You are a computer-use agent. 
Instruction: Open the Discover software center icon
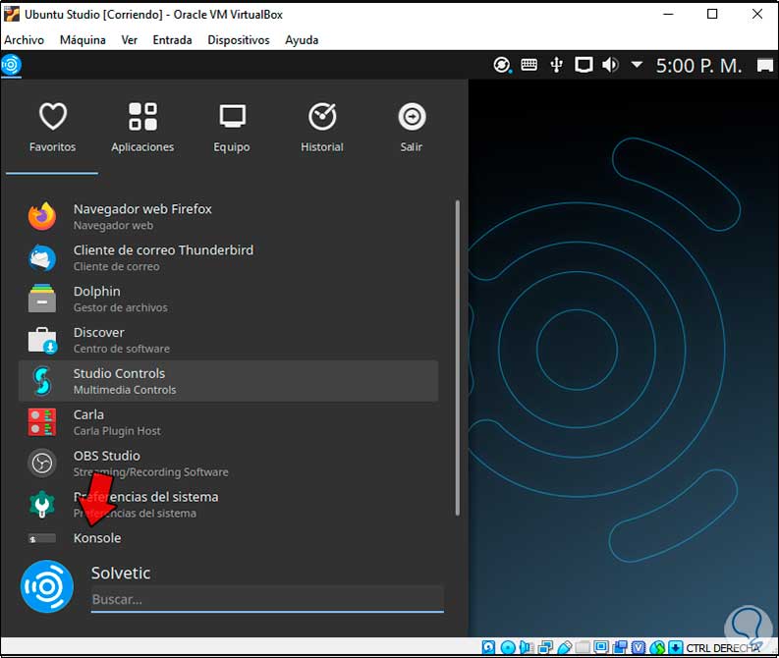click(x=42, y=340)
